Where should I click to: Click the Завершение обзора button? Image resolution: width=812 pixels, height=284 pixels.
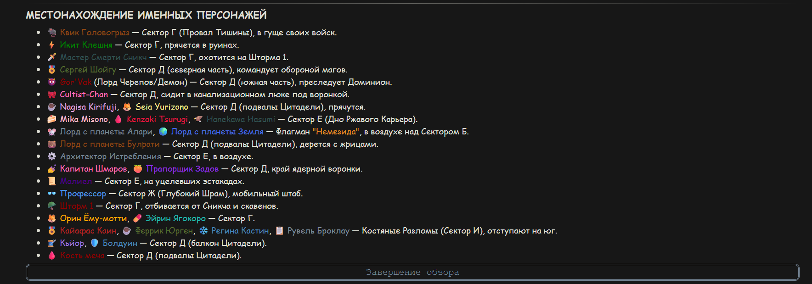412,272
